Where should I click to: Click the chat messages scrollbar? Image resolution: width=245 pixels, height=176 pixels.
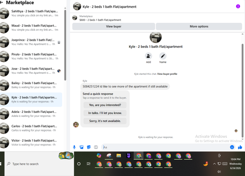click(x=243, y=90)
